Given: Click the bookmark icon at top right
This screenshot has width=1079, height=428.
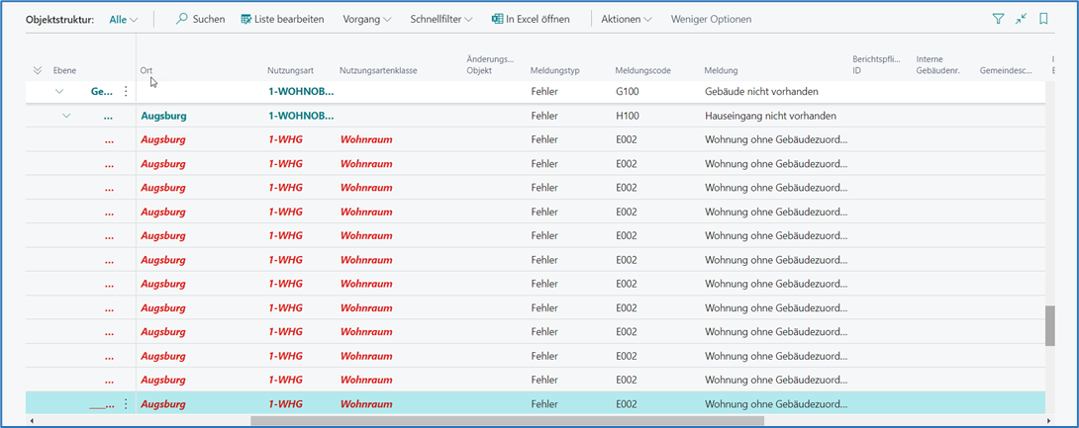Looking at the screenshot, I should coord(1043,19).
